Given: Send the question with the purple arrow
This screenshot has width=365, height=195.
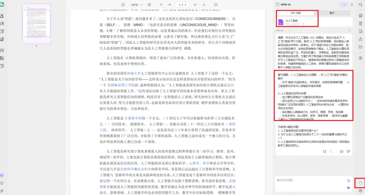Looking at the screenshot, I should tap(349, 188).
